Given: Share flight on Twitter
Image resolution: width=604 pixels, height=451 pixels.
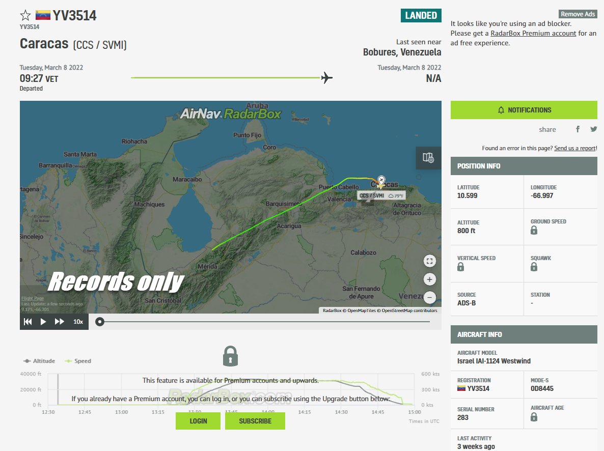Looking at the screenshot, I should (x=594, y=129).
